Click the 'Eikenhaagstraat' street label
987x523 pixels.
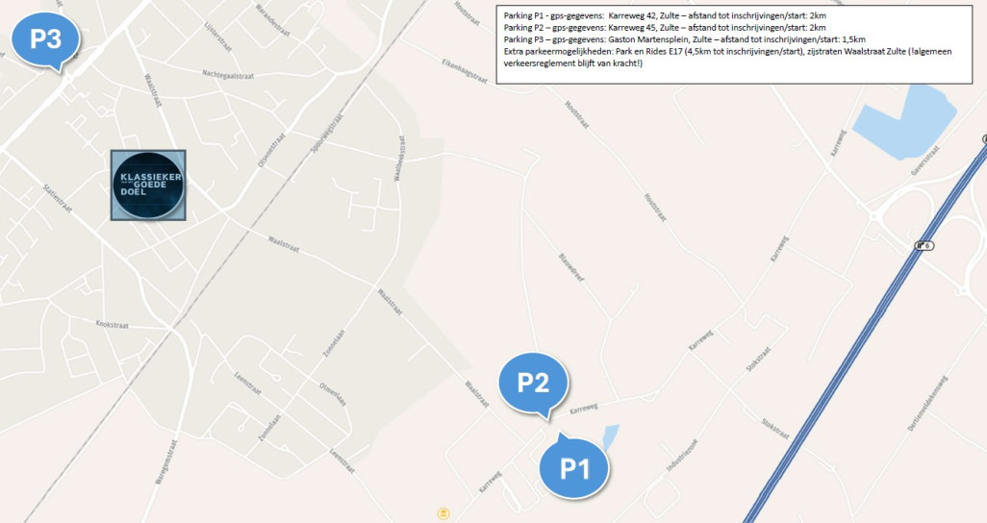point(465,72)
